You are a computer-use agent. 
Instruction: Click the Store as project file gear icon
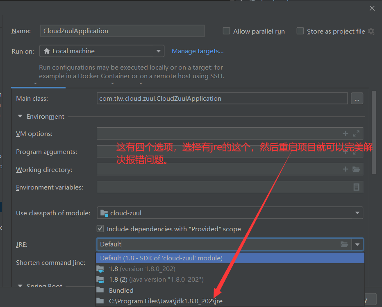pos(371,32)
